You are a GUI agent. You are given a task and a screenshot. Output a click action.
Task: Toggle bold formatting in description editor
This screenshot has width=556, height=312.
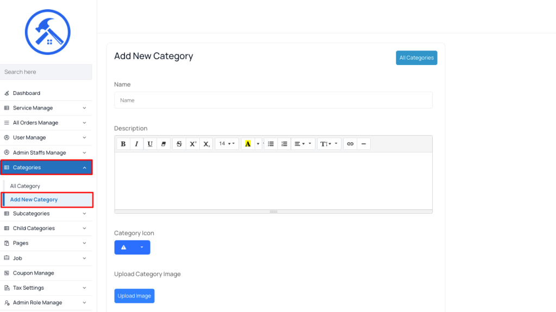[x=123, y=144]
